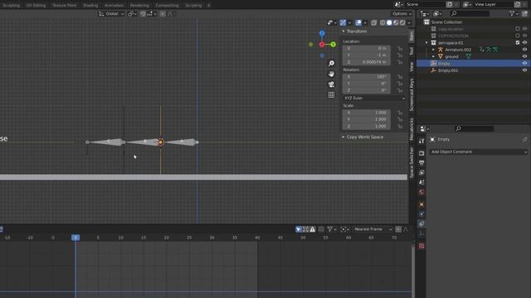
Task: Open the Physics properties tab icon
Action: [x=421, y=214]
